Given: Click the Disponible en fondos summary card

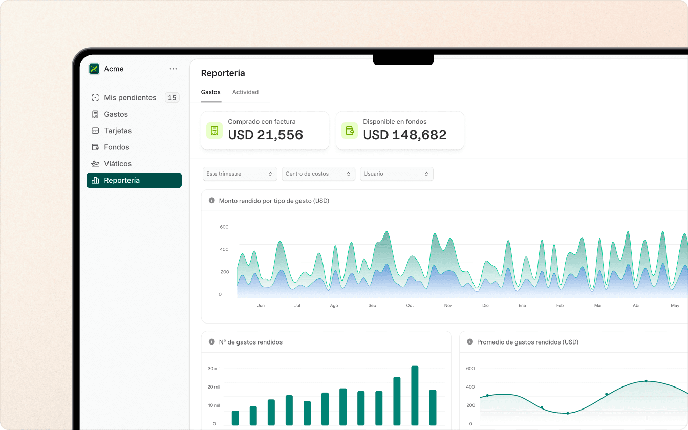Looking at the screenshot, I should click(400, 131).
